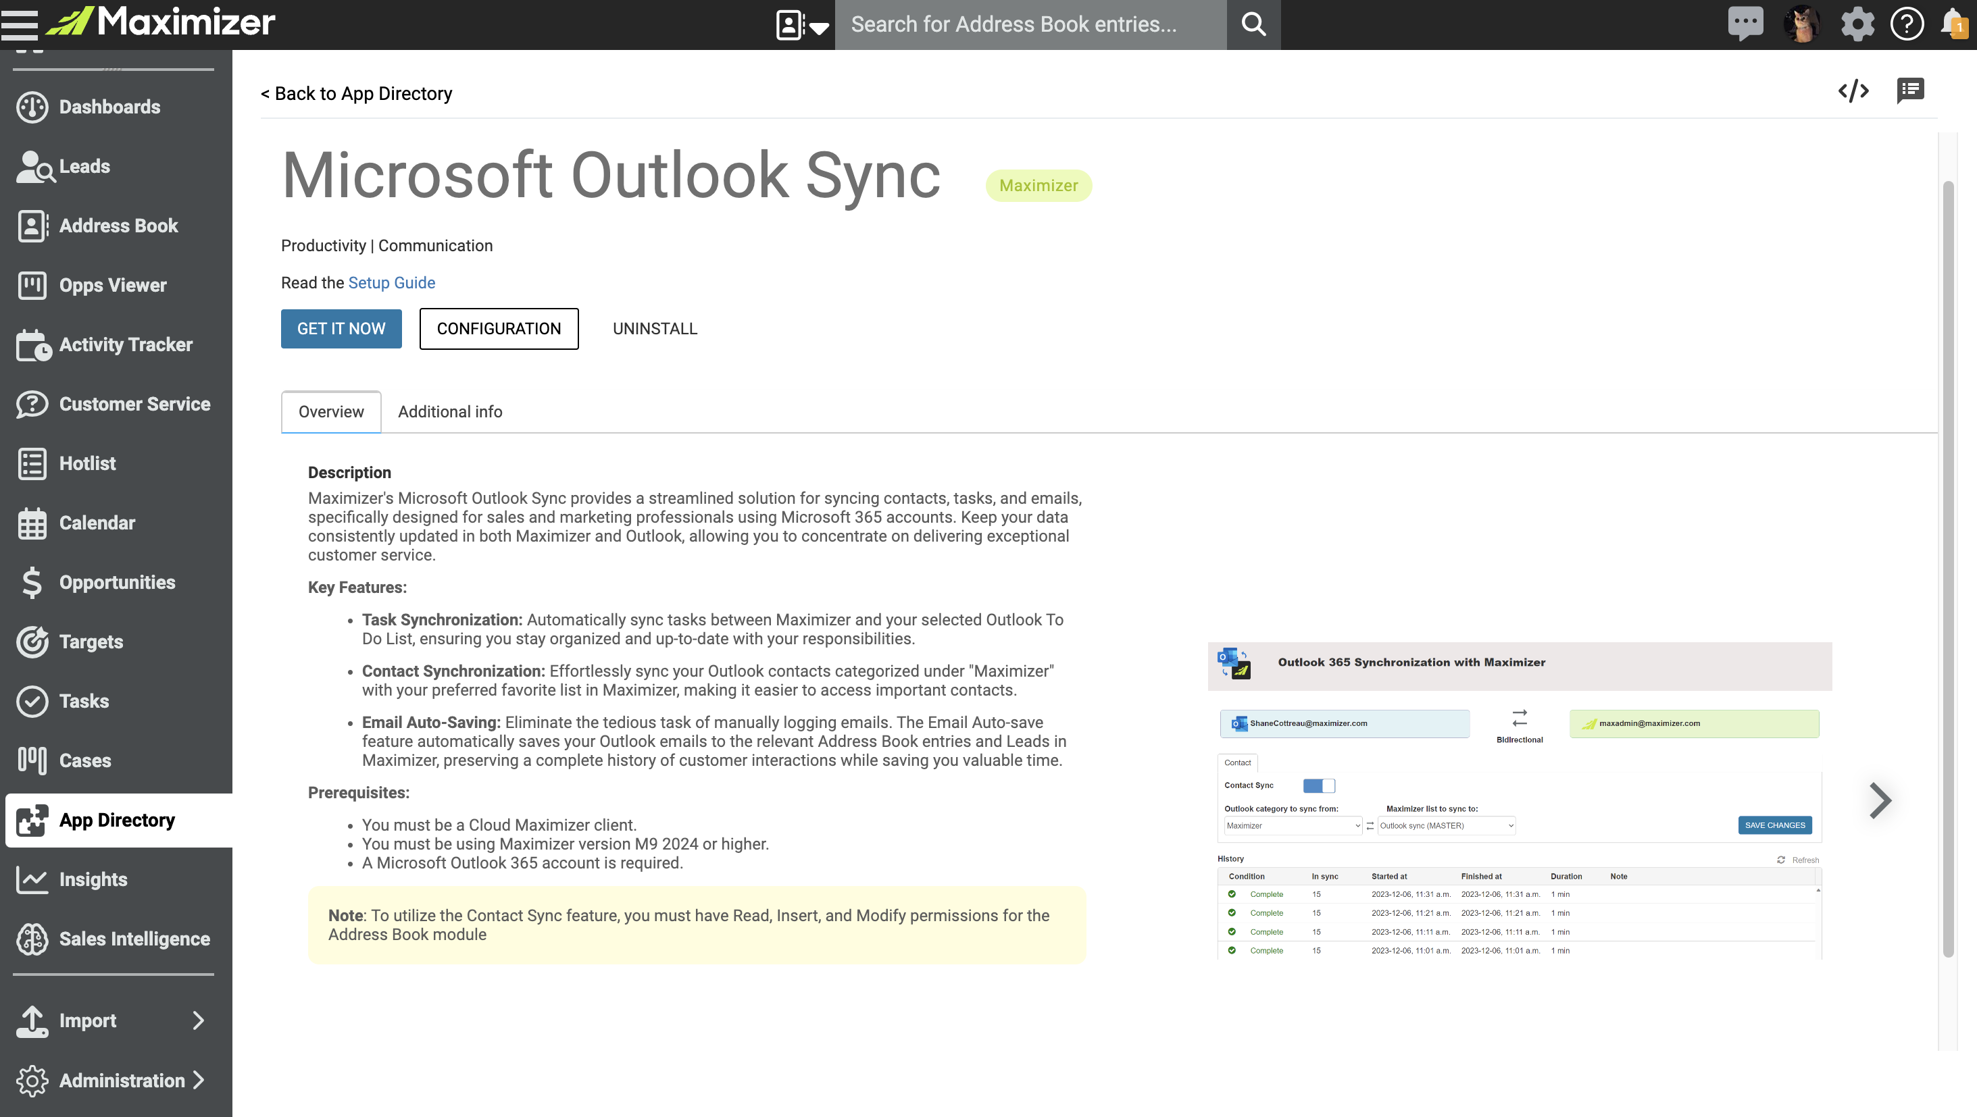Open the hamburger main menu
The image size is (1977, 1117).
click(x=20, y=24)
